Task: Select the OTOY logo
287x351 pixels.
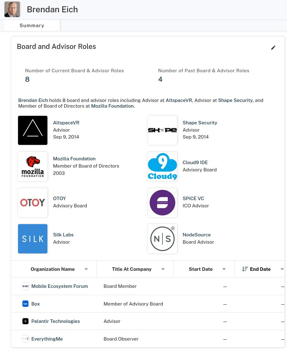Action: click(33, 203)
